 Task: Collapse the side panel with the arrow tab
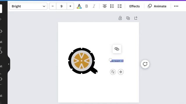click(x=9, y=64)
